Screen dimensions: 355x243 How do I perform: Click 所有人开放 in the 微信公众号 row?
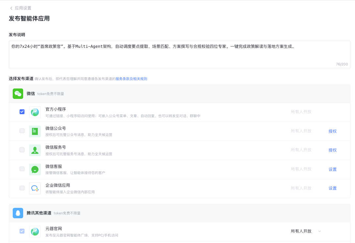301,131
